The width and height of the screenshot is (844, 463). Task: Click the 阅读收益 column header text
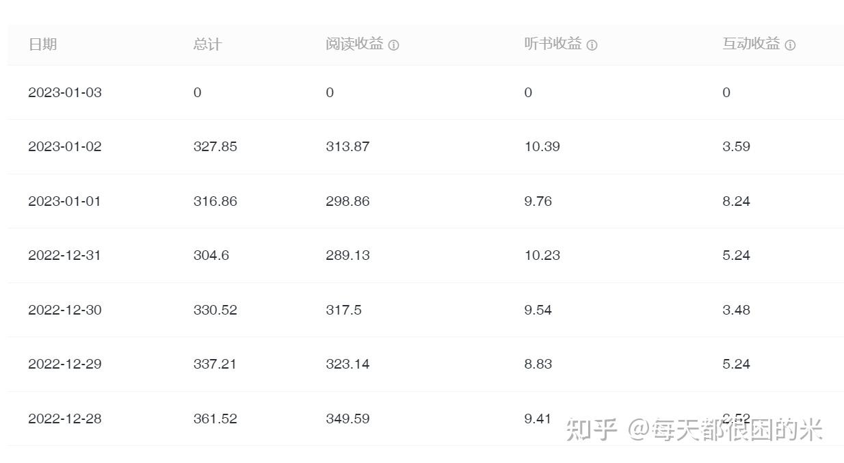click(x=354, y=44)
